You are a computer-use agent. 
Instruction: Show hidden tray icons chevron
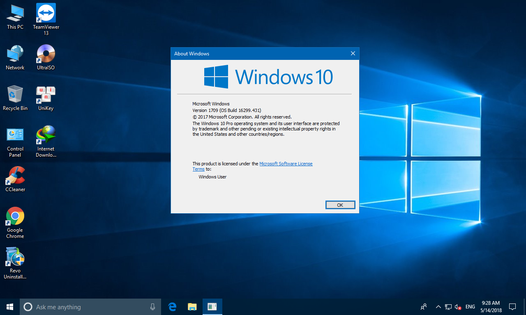438,307
